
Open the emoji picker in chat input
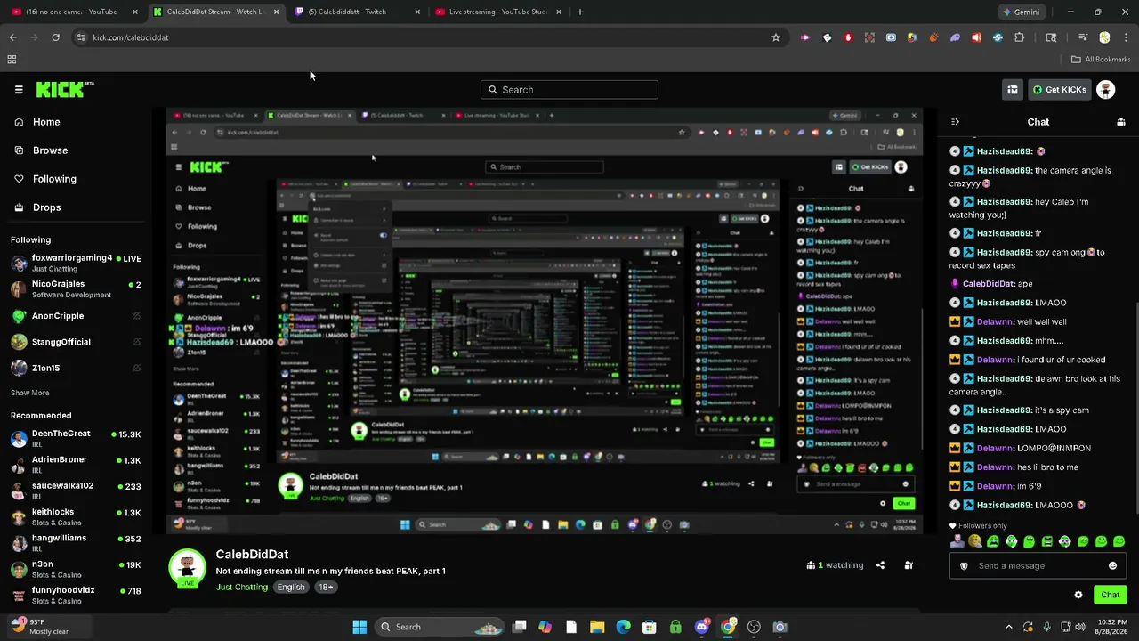pos(1112,566)
